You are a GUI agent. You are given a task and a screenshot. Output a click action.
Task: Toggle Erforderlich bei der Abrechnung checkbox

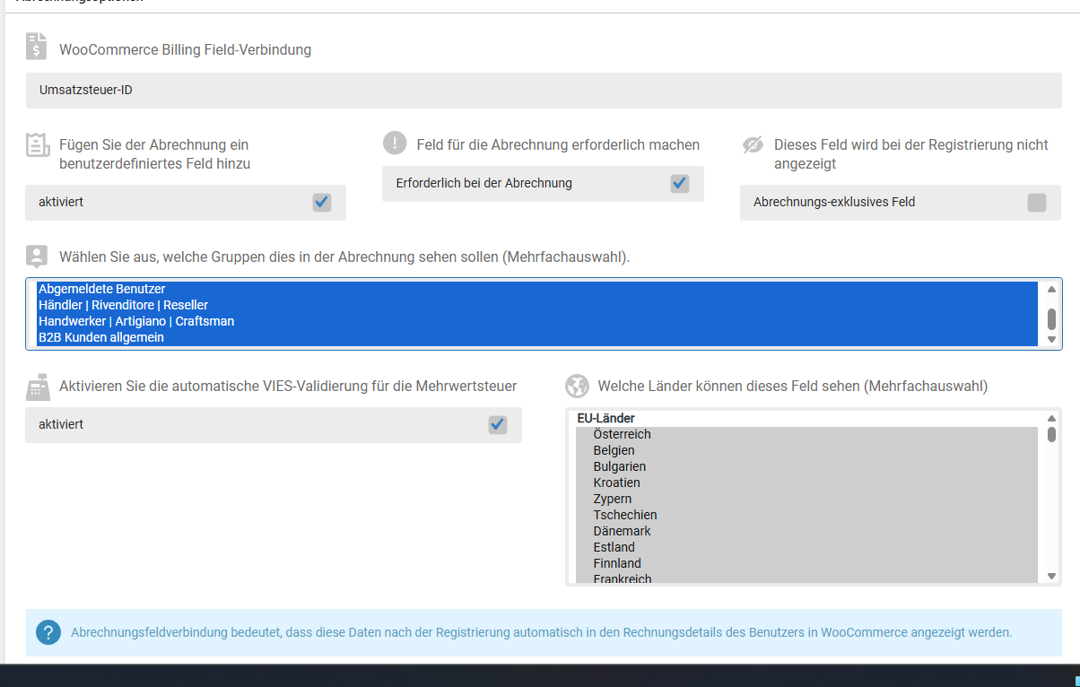pyautogui.click(x=679, y=184)
